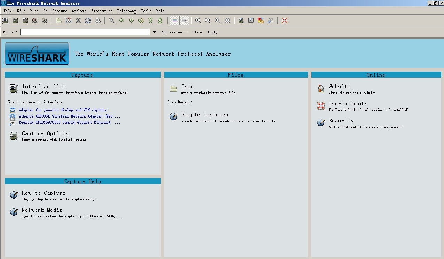Viewport: 444px width, 259px height.
Task: Clear the display filter
Action: pos(197,32)
